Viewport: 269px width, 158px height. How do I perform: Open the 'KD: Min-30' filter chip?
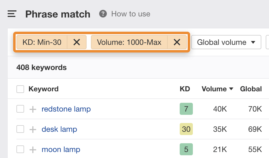[x=41, y=42]
